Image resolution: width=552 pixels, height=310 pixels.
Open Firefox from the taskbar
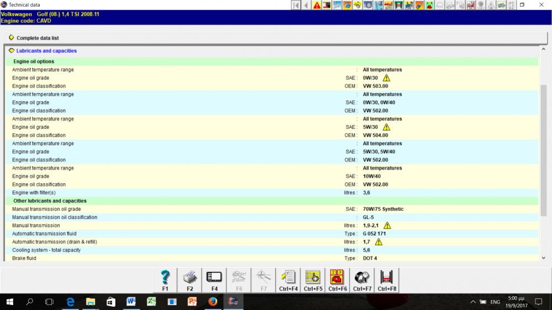[x=213, y=302]
